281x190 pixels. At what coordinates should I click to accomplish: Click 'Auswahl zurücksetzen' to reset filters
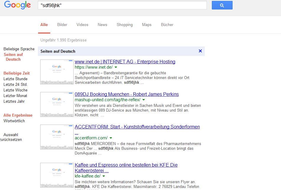click(11, 137)
